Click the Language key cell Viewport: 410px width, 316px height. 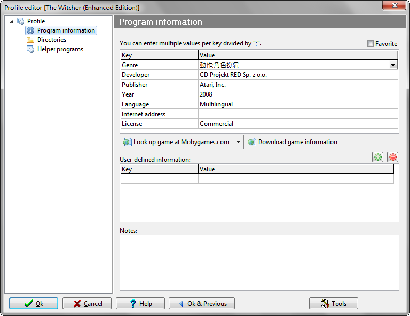[x=160, y=104]
